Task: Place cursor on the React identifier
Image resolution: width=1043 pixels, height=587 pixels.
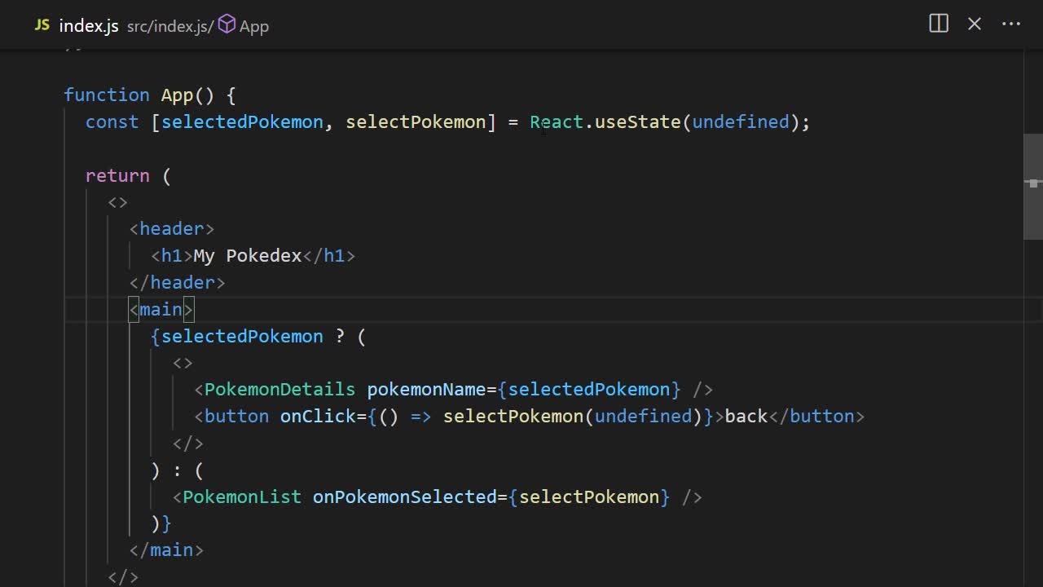Action: coord(557,122)
